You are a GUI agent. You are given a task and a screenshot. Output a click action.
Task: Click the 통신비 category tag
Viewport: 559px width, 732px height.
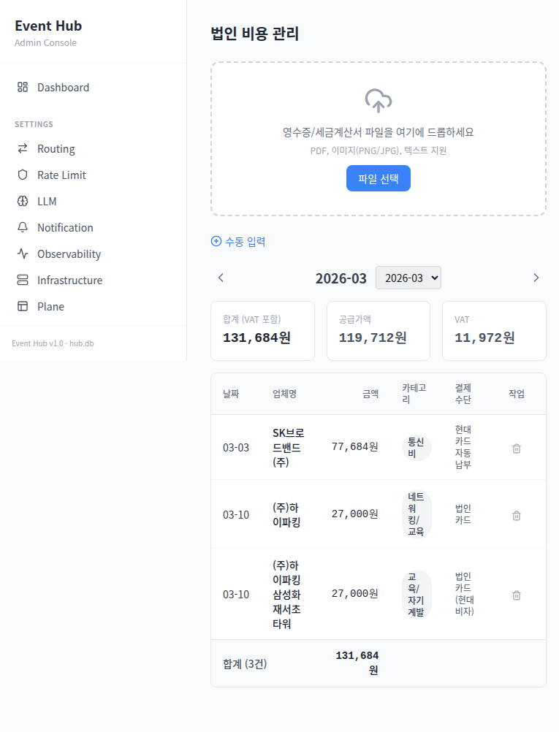[416, 447]
